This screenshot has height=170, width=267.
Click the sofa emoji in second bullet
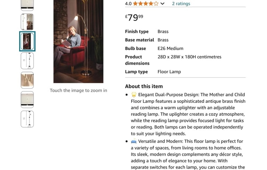pos(134,141)
